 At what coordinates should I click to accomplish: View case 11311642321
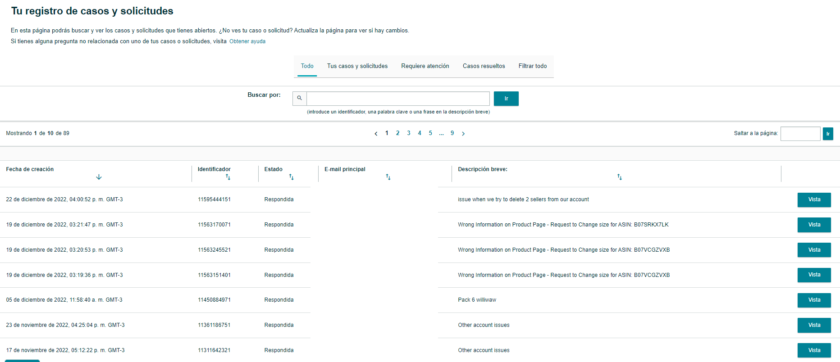[x=814, y=350]
